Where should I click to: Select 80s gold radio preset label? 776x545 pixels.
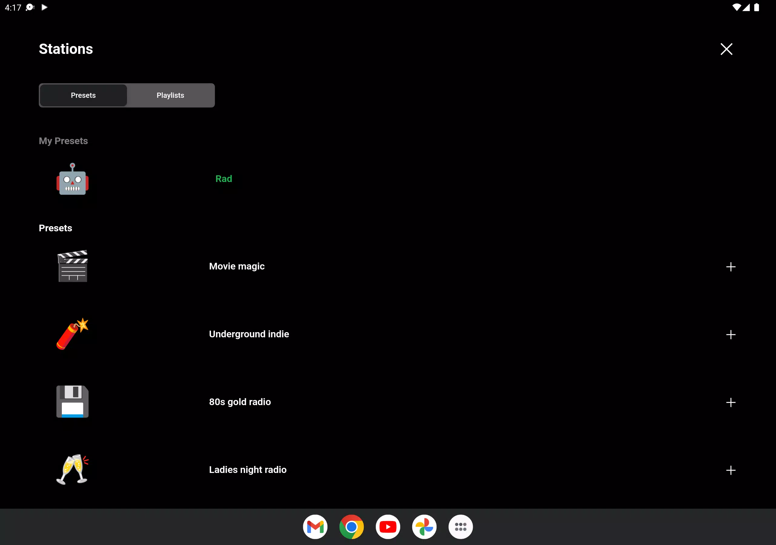click(240, 402)
